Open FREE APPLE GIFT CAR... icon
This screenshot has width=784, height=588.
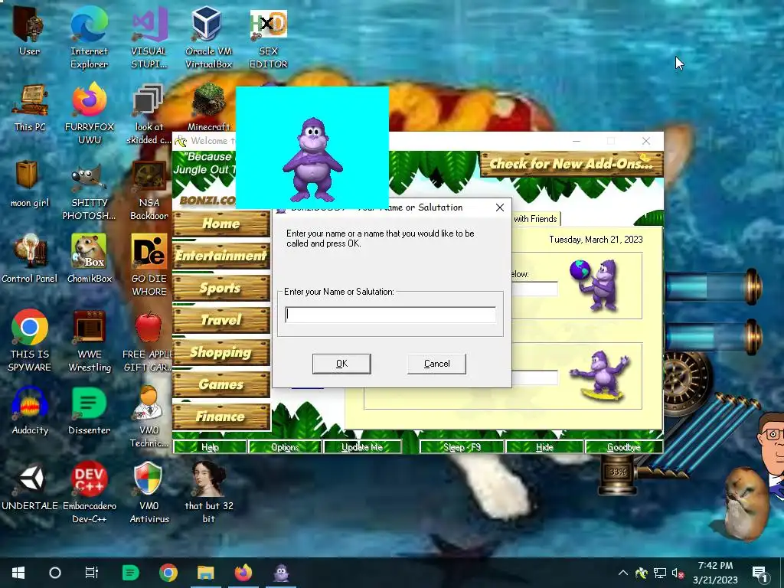(148, 341)
